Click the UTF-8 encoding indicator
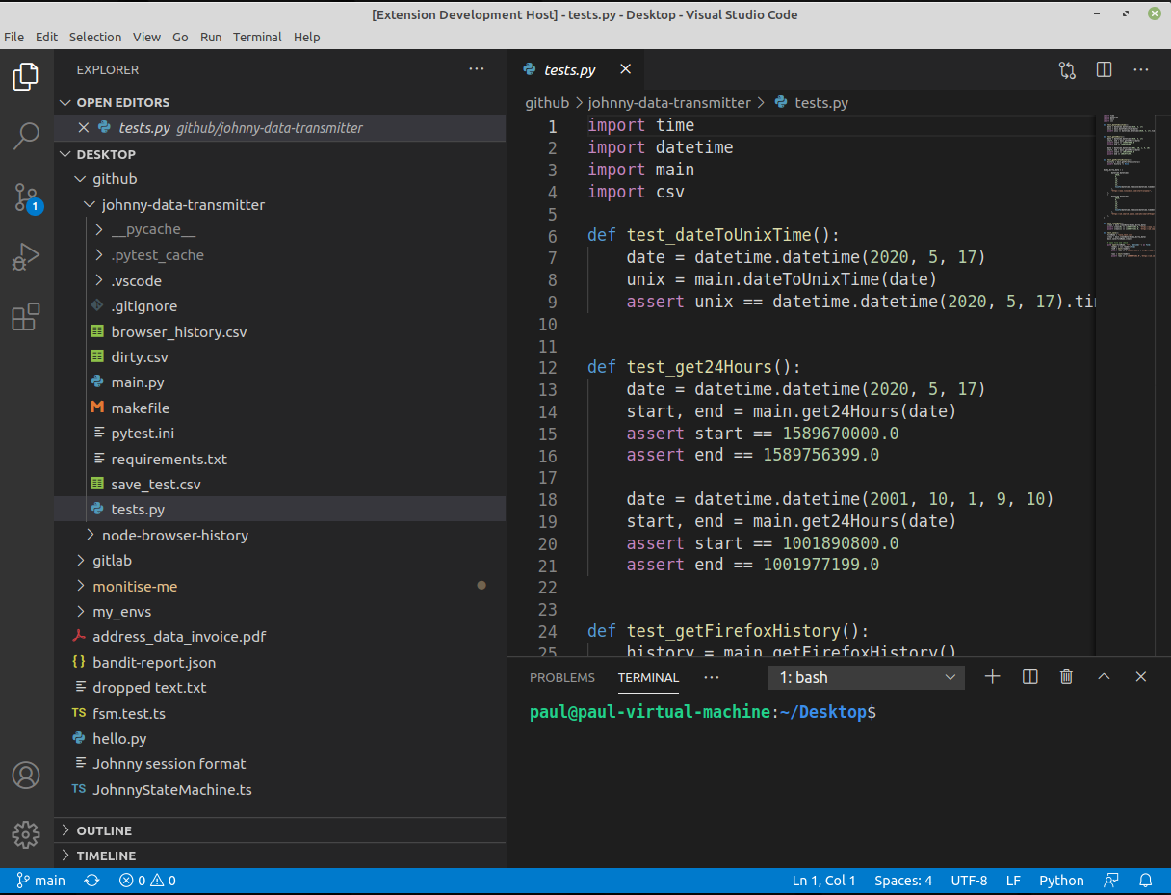Screen dimensions: 1171x895 click(969, 880)
